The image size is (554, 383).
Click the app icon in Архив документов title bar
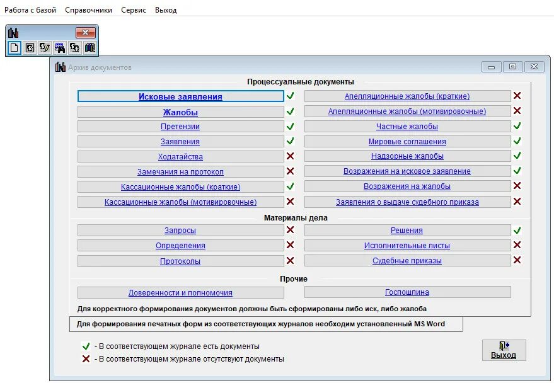tap(61, 67)
